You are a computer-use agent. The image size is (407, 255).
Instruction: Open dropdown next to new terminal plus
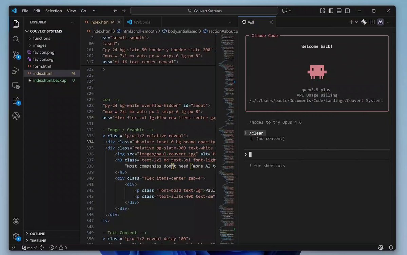coord(356,22)
